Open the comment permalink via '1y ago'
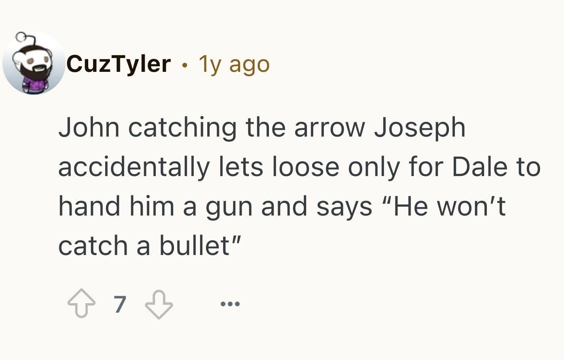Image resolution: width=564 pixels, height=360 pixels. tap(234, 64)
